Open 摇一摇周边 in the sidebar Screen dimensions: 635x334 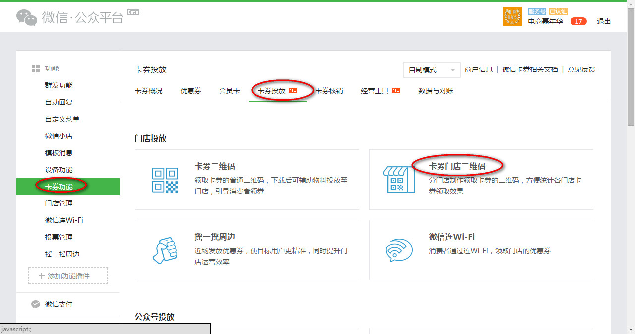tap(62, 254)
